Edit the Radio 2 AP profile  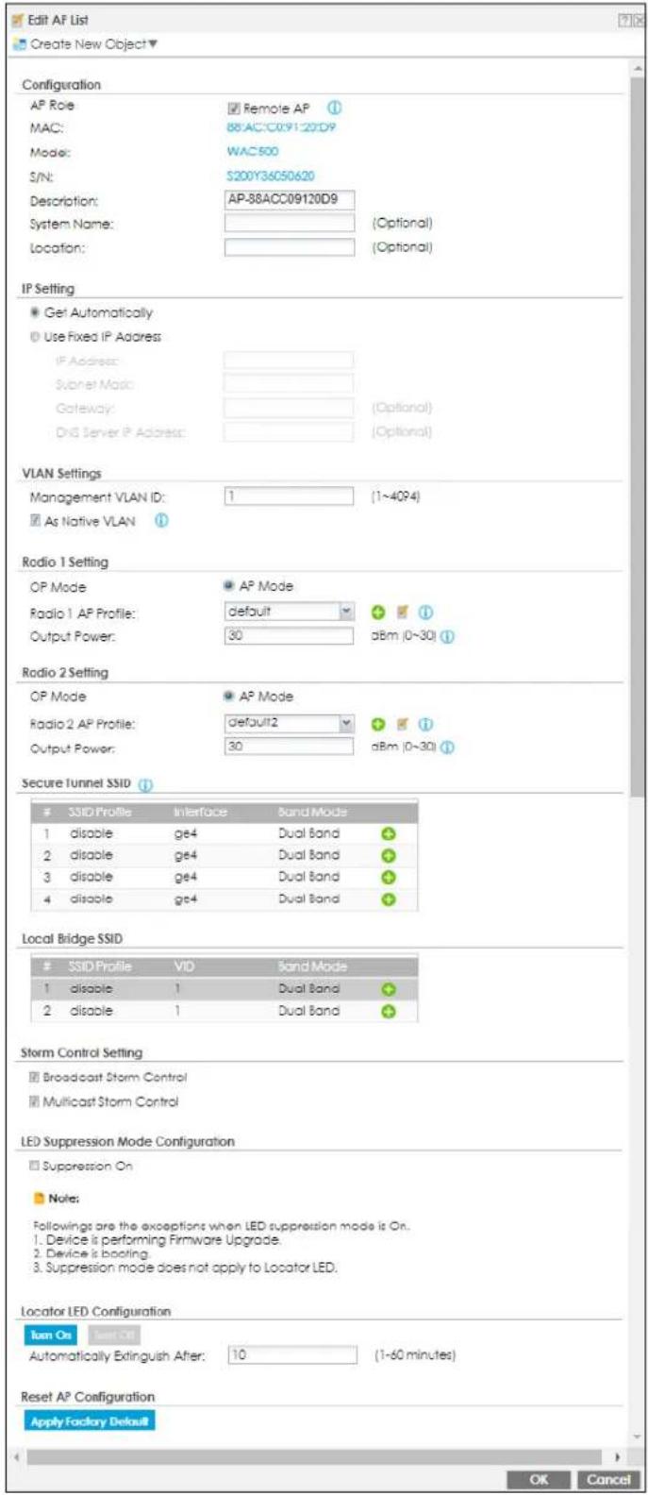pos(403,725)
